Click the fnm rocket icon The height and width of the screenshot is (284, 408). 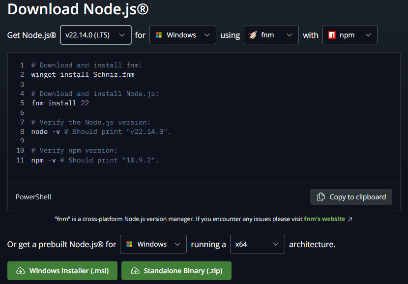(253, 35)
